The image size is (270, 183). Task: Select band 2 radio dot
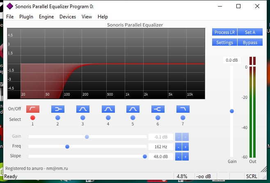(58, 118)
